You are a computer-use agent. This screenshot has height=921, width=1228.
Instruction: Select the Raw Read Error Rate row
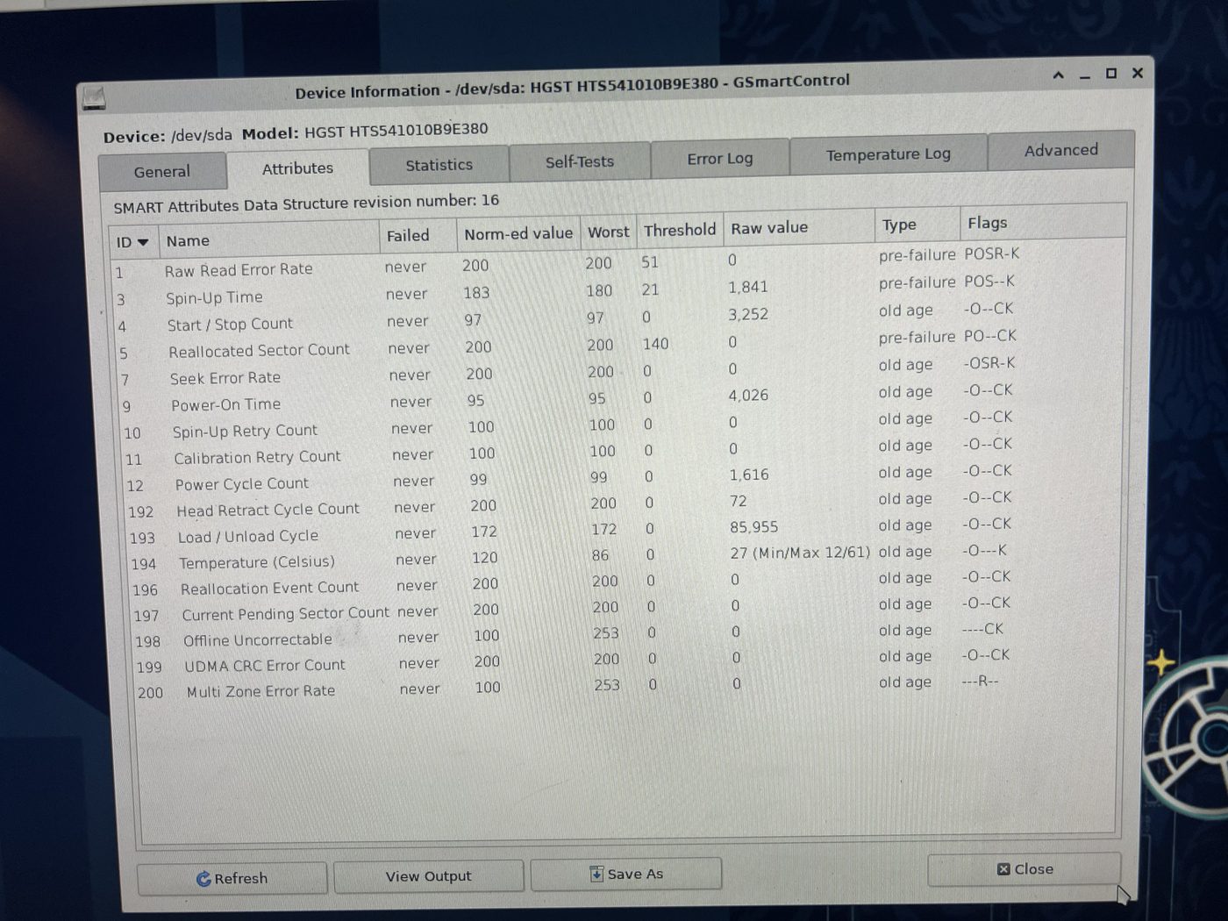(x=618, y=262)
